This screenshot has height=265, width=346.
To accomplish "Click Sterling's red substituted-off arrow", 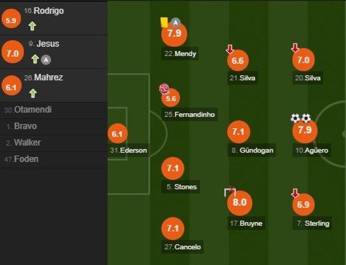I will pos(295,193).
